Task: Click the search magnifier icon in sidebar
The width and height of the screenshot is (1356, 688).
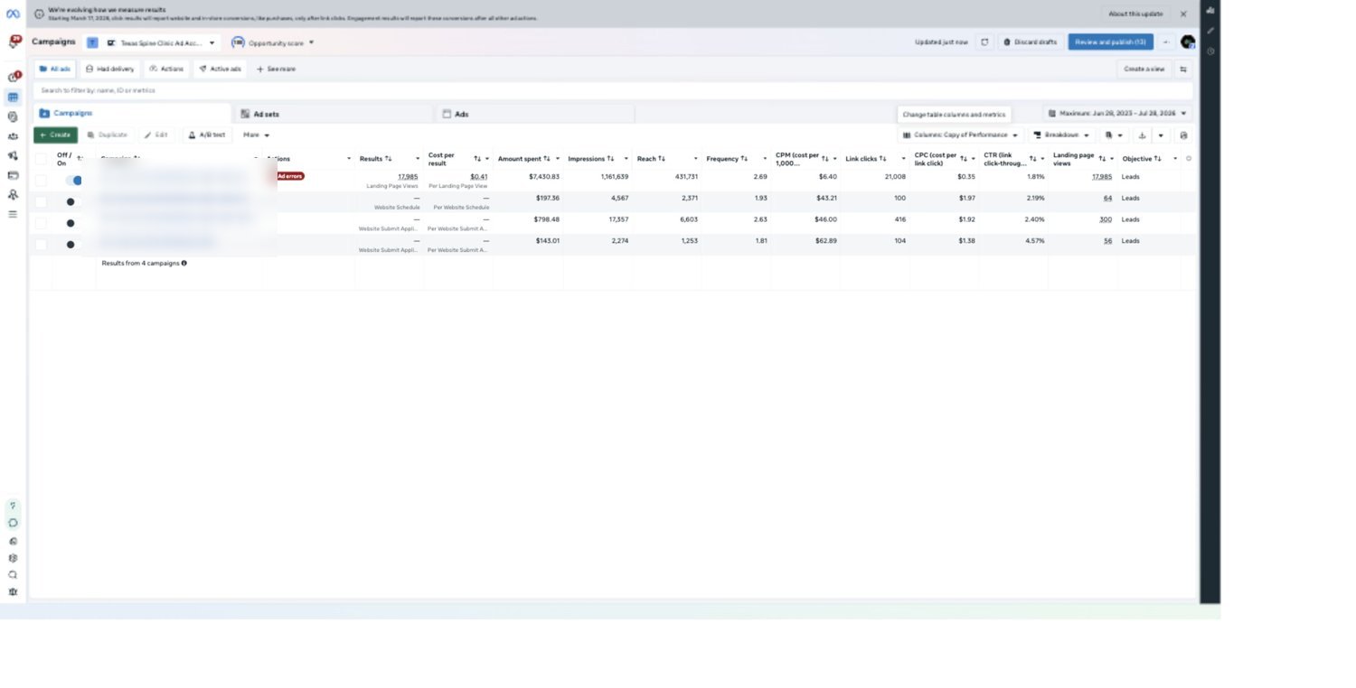Action: pos(13,574)
